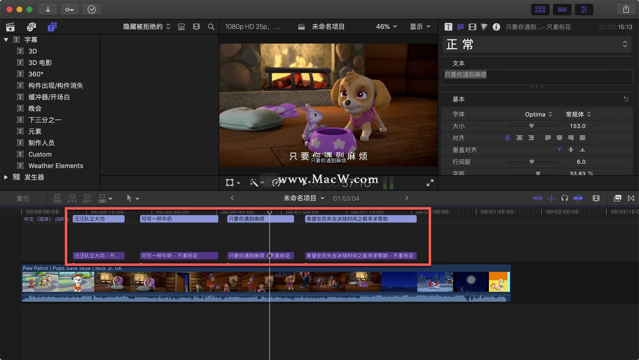Click the 索引 index button
Viewport: 639px width, 360px height.
pos(23,198)
